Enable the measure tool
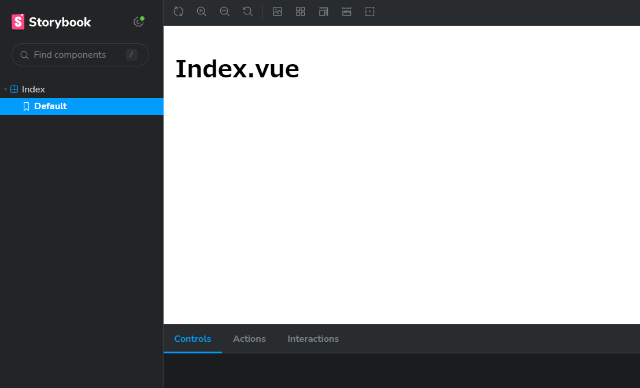Screen dimensions: 640x388 [347, 12]
